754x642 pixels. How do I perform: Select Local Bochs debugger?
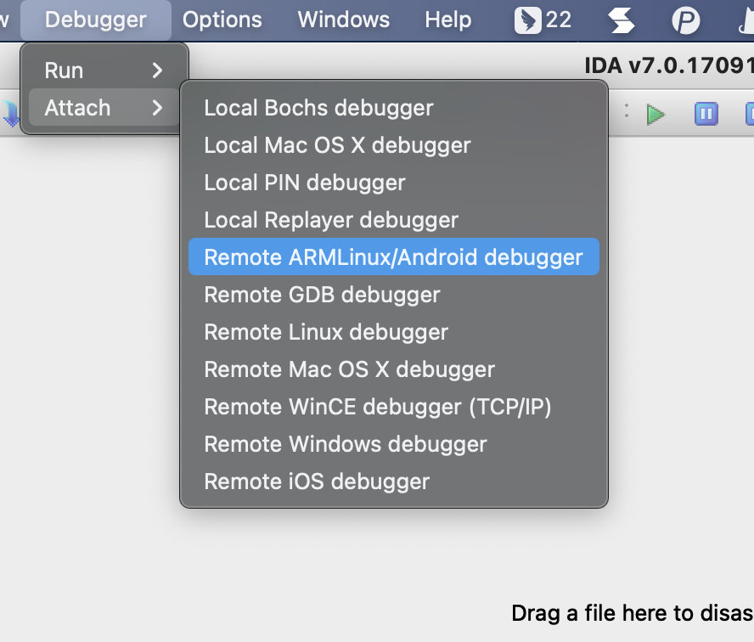[x=318, y=108]
